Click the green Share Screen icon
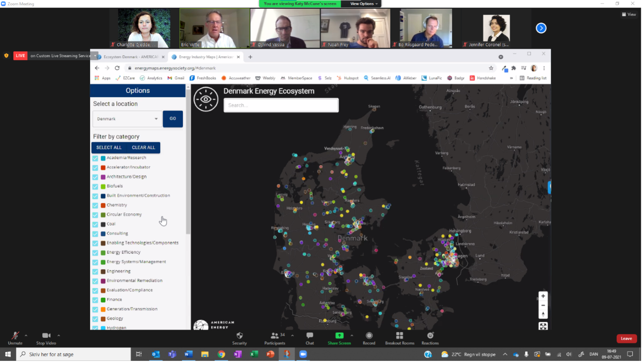 (x=339, y=336)
